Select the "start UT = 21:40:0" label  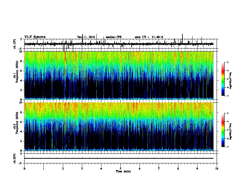[x=149, y=37]
